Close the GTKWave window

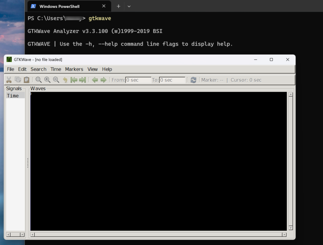(x=288, y=60)
